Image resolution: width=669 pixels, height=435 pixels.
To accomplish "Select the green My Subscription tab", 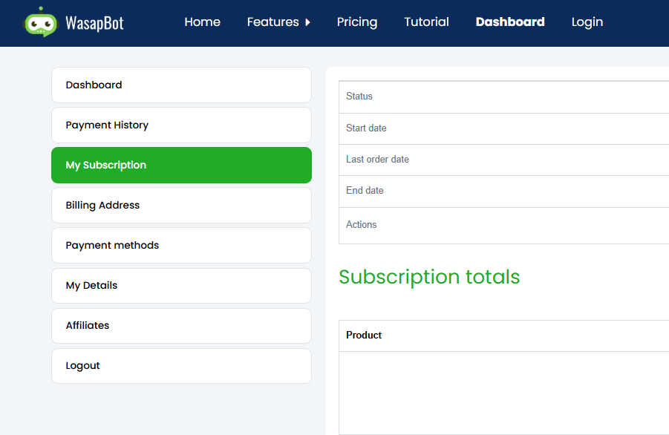I will [x=181, y=166].
